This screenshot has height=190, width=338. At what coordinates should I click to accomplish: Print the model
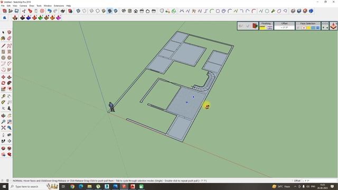pyautogui.click(x=63, y=11)
